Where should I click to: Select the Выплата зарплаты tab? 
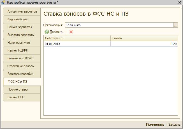coord(22,35)
